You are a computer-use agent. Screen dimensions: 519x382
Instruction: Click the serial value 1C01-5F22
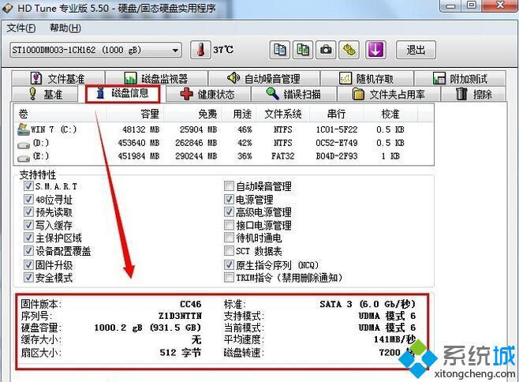coord(337,129)
